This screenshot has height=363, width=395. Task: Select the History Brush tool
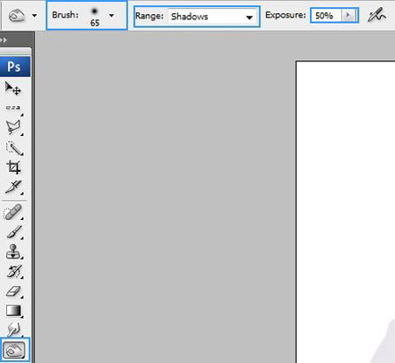click(13, 272)
